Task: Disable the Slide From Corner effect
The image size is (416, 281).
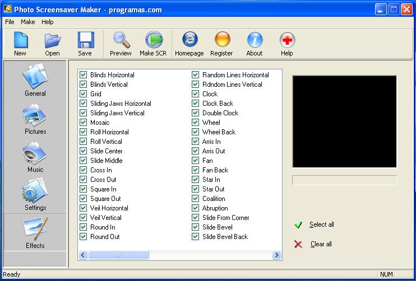Action: click(196, 217)
